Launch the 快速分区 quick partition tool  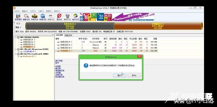click(x=43, y=17)
